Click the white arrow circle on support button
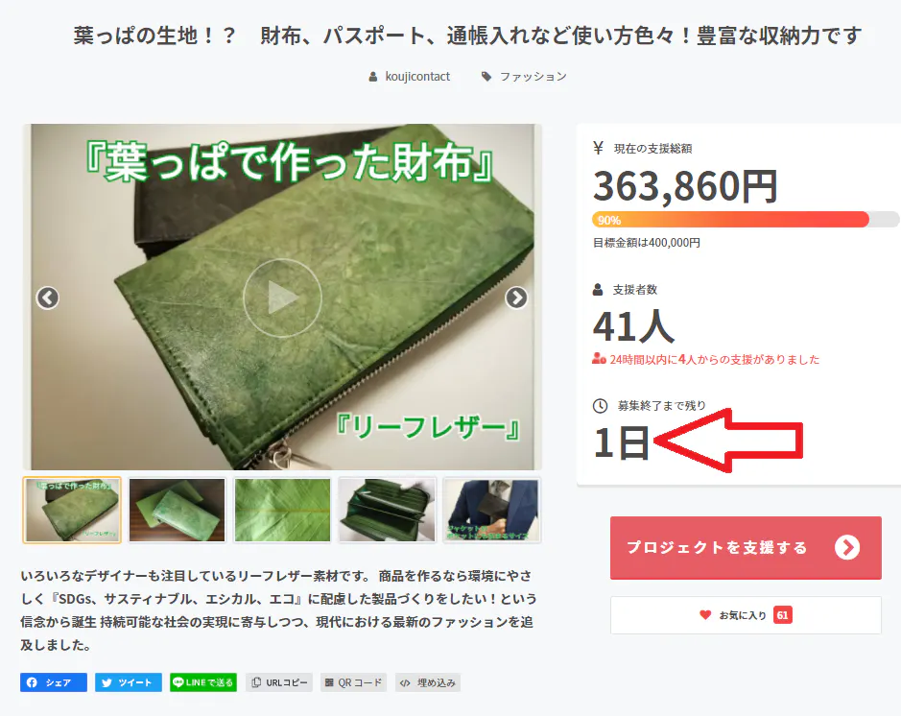Screen dimensions: 901x716 pyautogui.click(x=847, y=547)
